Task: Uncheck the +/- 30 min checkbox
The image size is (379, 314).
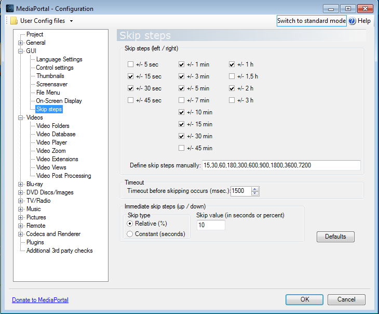Action: [181, 136]
